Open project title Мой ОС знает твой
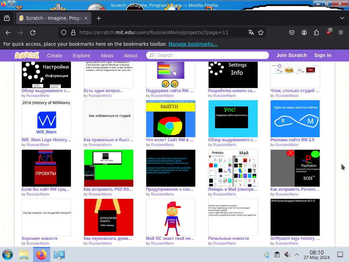The width and height of the screenshot is (349, 262). tap(170, 238)
